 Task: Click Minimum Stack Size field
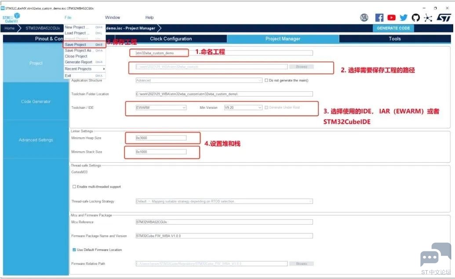coord(161,152)
